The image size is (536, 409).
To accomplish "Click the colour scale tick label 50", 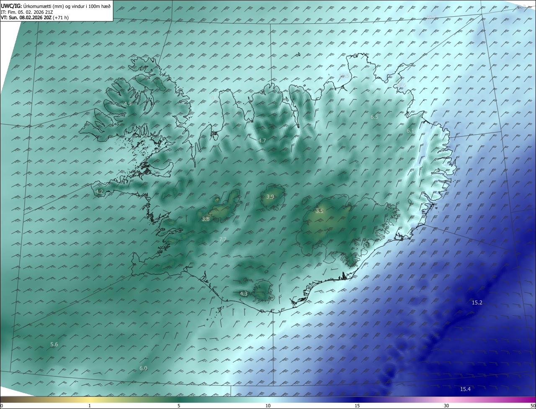I will coord(533,406).
